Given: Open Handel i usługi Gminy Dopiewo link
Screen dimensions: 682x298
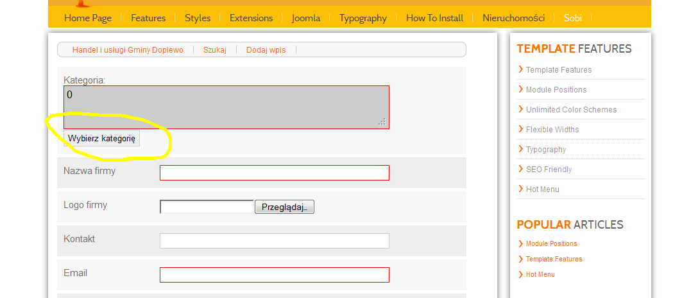Looking at the screenshot, I should coord(128,50).
